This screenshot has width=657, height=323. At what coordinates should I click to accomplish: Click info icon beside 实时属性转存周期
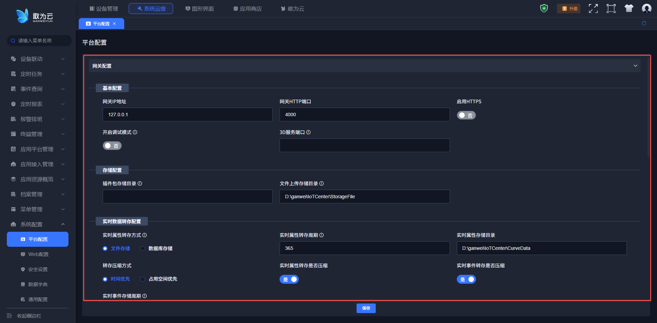tap(322, 235)
